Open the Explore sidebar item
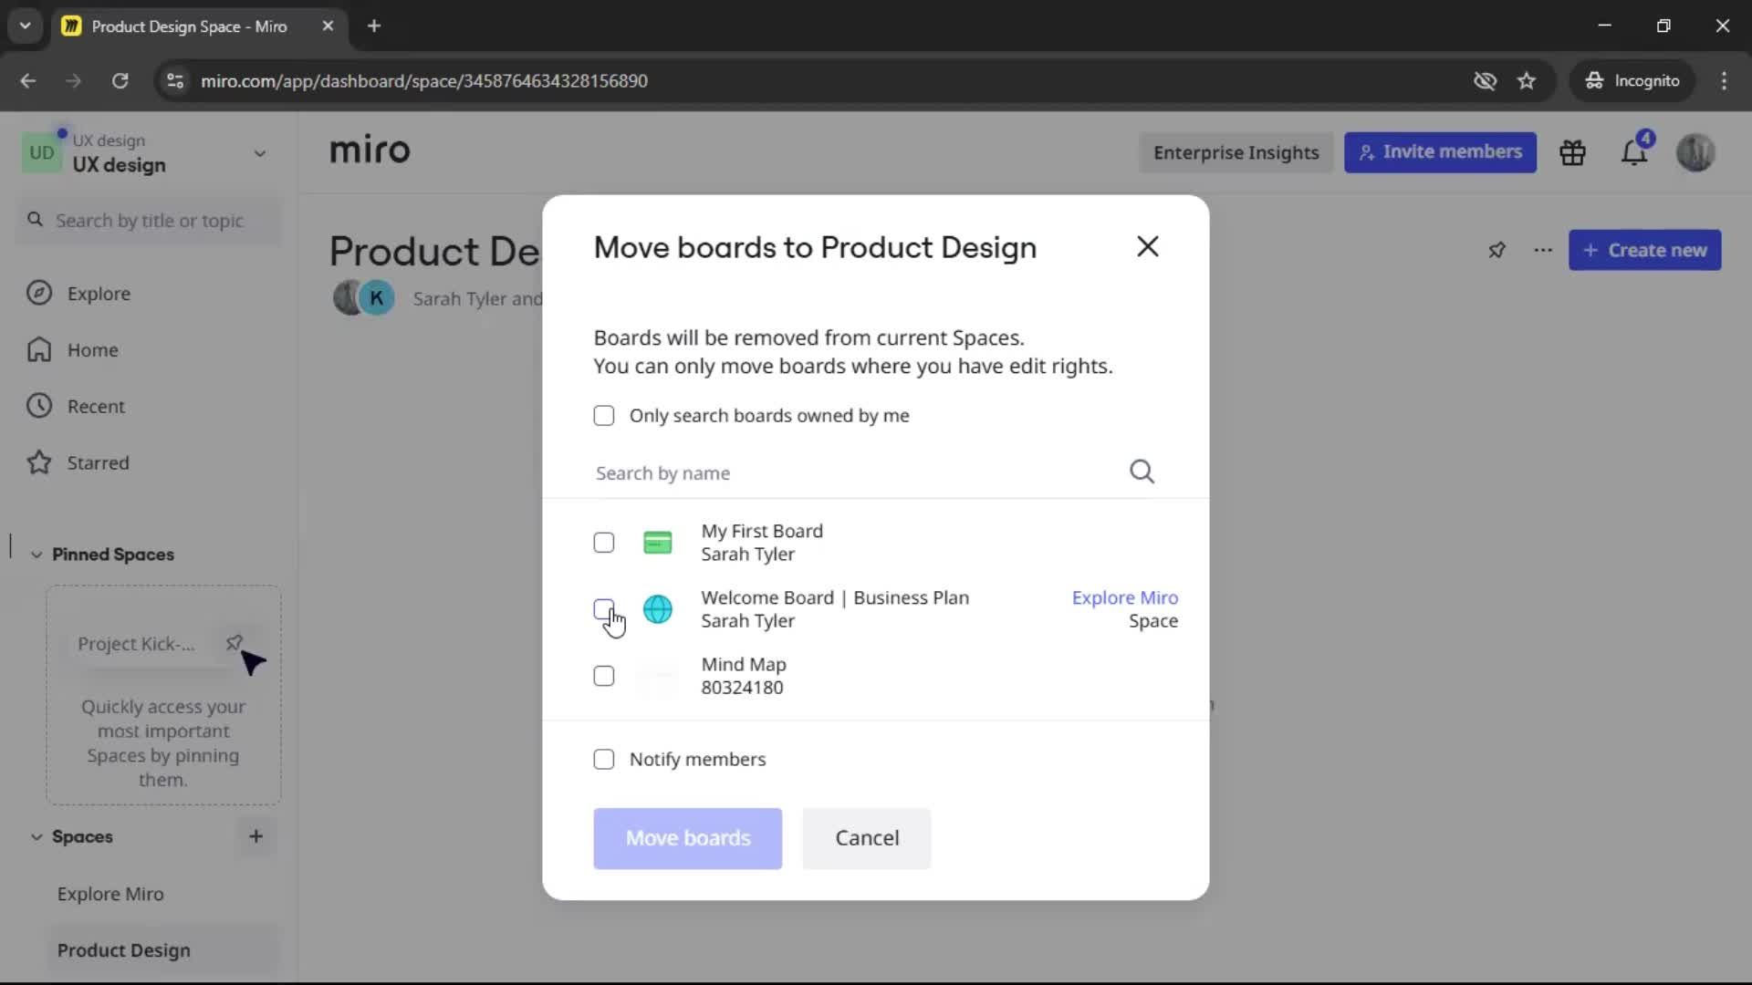1752x985 pixels. tap(149, 294)
